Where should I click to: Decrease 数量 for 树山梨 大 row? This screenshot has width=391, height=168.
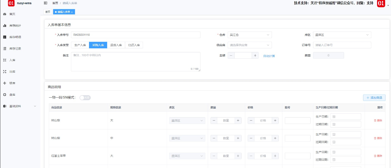point(214,121)
